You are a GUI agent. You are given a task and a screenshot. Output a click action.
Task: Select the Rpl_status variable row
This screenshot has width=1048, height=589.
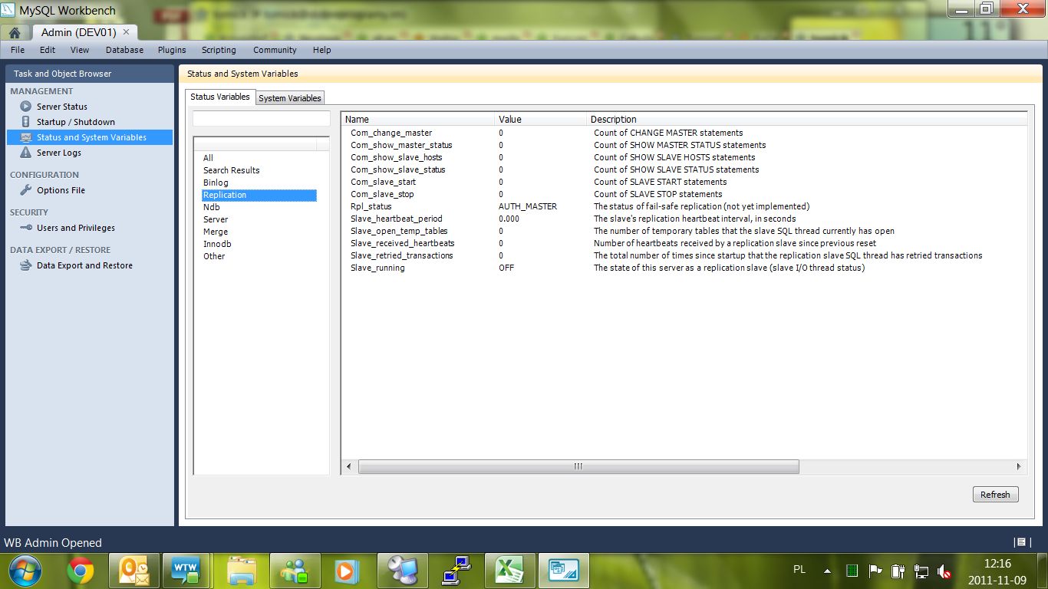(x=684, y=206)
